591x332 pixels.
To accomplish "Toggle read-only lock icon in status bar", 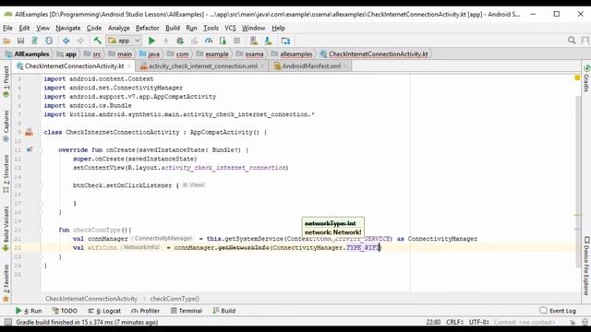I will pyautogui.click(x=573, y=322).
